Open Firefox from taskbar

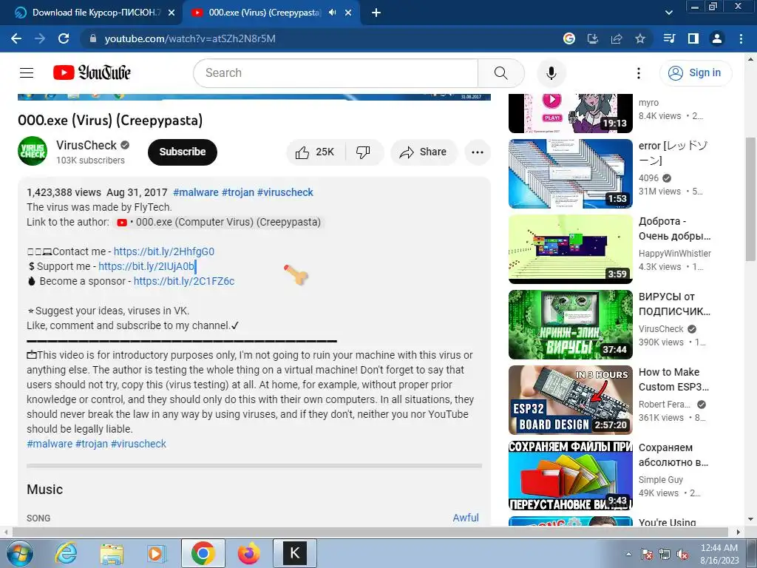248,553
